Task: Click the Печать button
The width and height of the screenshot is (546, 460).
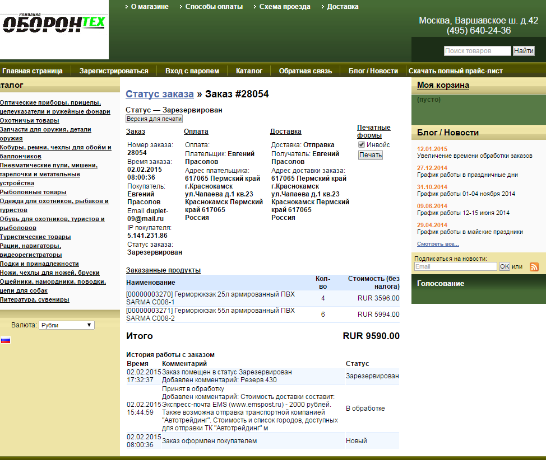Action: pyautogui.click(x=371, y=155)
